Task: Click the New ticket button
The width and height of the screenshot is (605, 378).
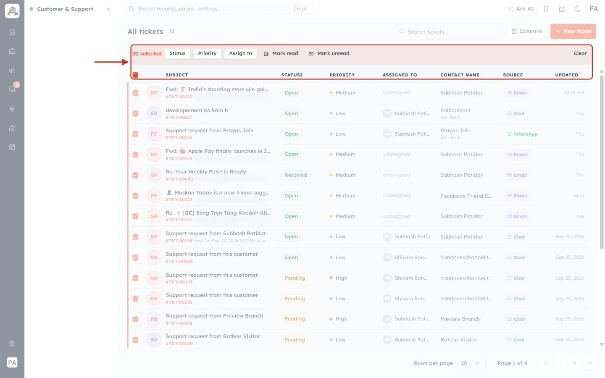Action: point(573,31)
